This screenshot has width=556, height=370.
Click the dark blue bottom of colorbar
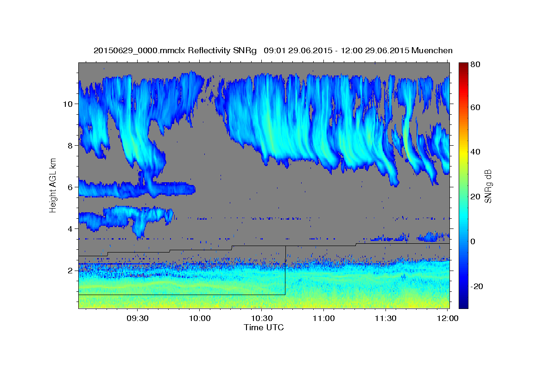click(x=463, y=303)
